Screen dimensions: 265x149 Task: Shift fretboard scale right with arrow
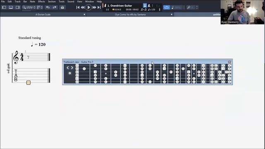72,68
